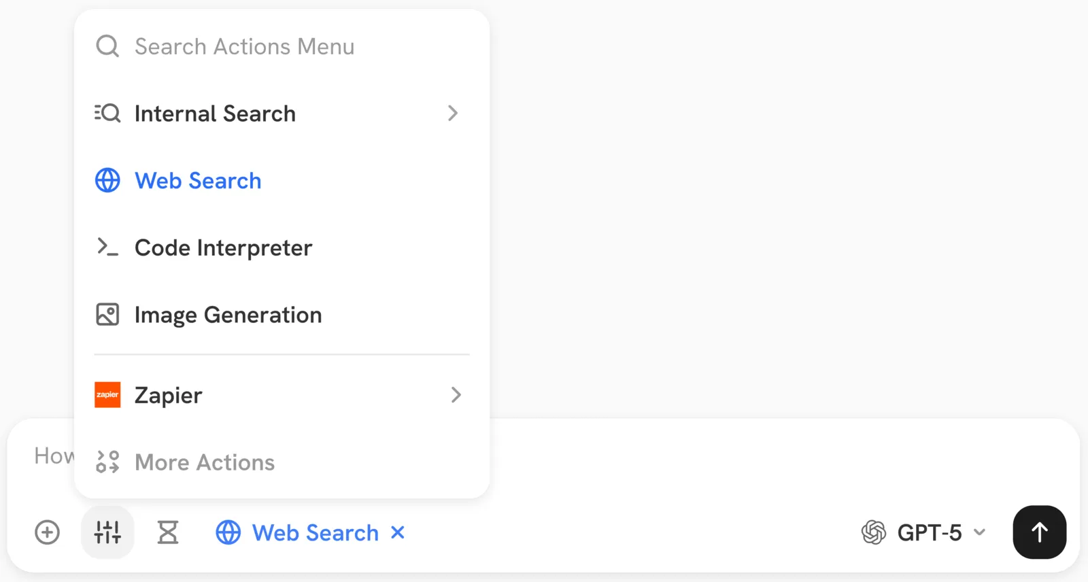This screenshot has height=582, width=1088.
Task: Focus the Search Actions Menu field
Action: click(282, 46)
